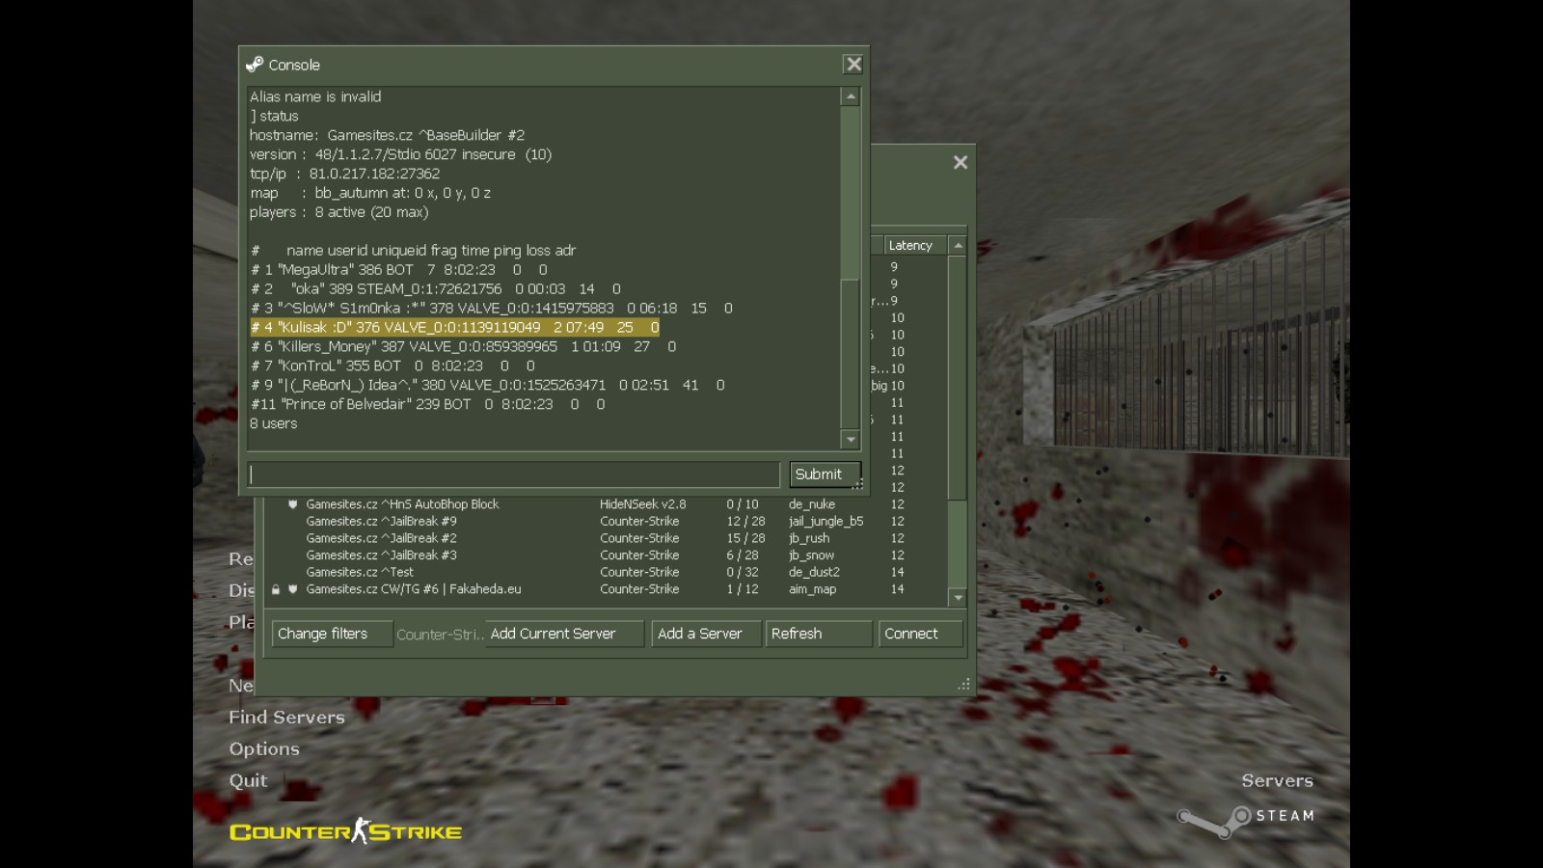Image resolution: width=1543 pixels, height=868 pixels.
Task: Select Gamesites.cz ^HnS AutoBhop Block server
Action: pos(608,504)
